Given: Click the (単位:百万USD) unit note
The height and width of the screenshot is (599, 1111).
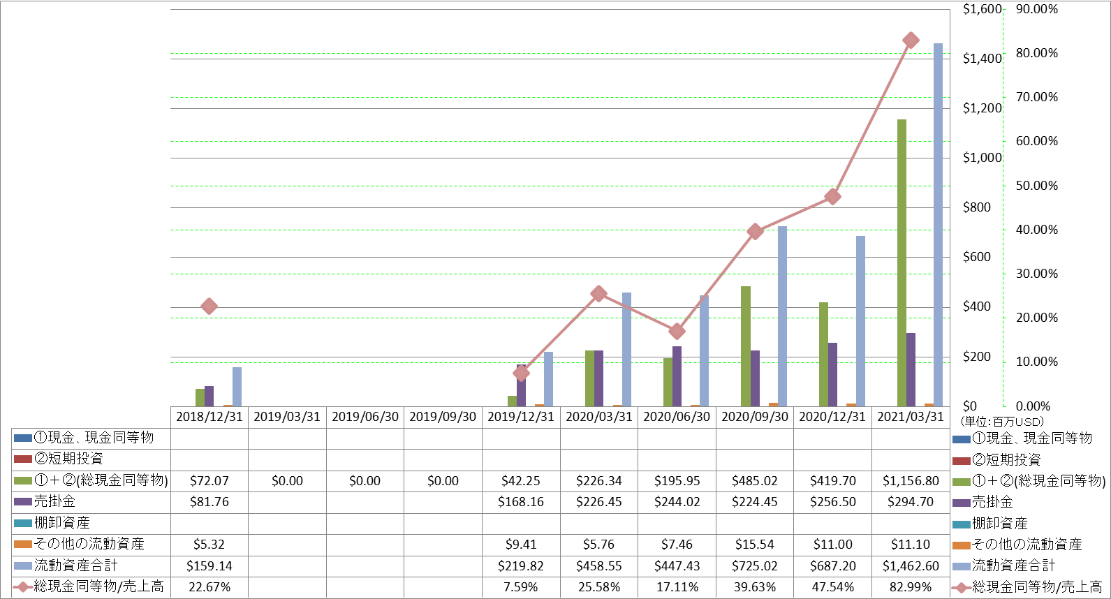Looking at the screenshot, I should pos(1002,422).
